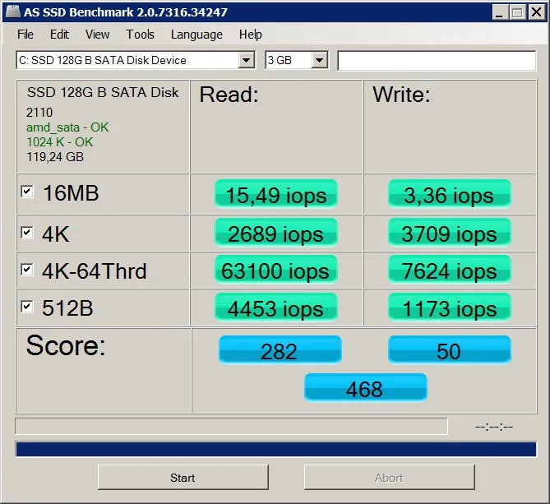
Task: Click the read score 282
Action: coord(280,350)
